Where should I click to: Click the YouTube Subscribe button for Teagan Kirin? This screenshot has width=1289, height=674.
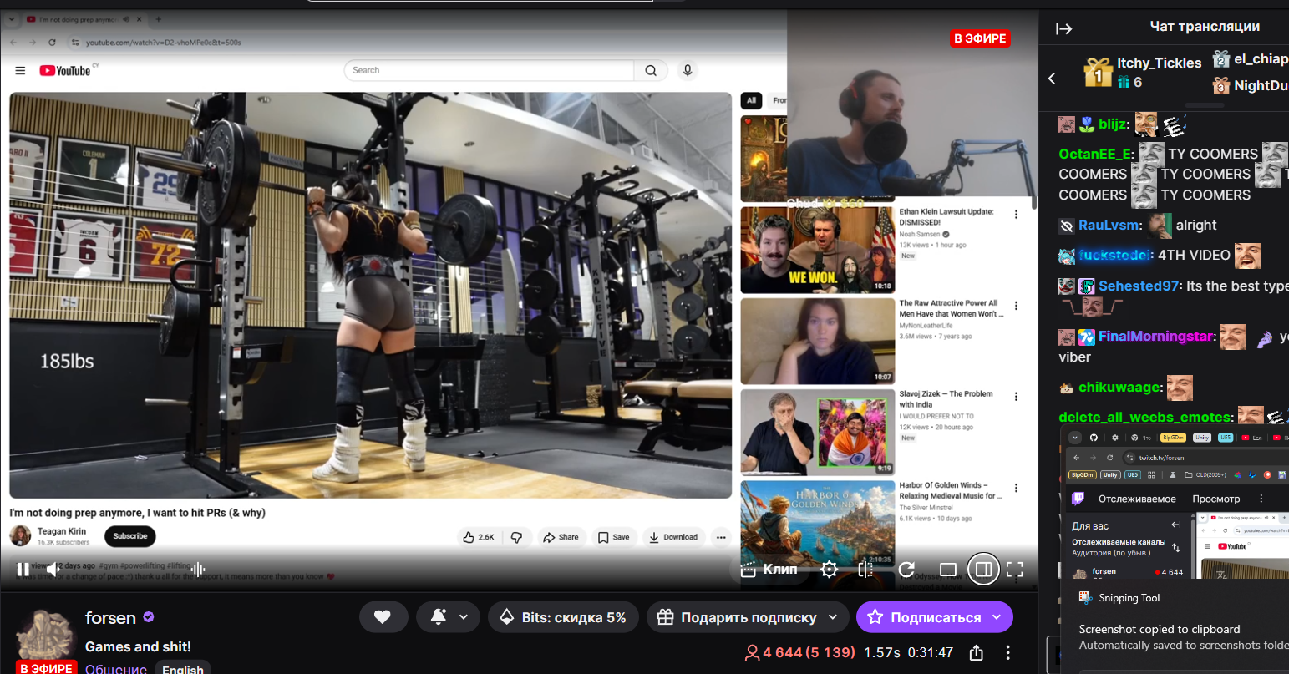tap(130, 536)
